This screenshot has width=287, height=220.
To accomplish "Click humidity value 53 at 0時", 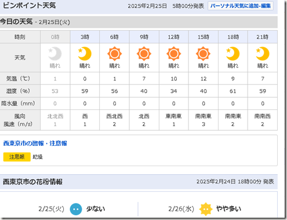I will (55, 91).
